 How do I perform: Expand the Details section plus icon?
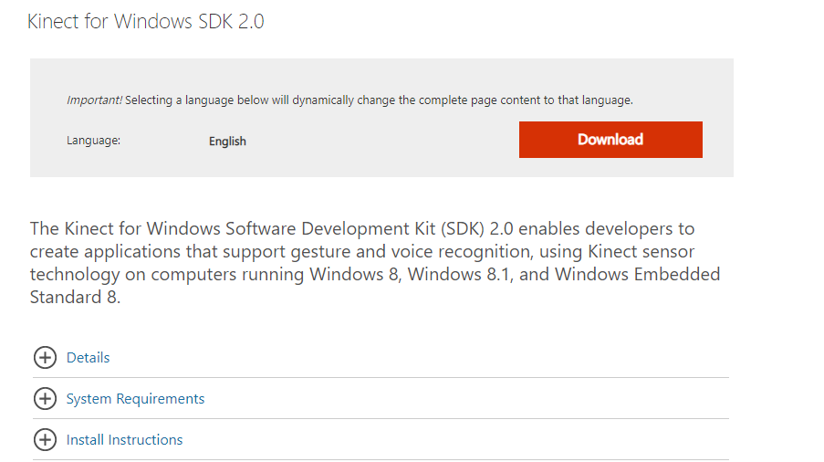(46, 357)
